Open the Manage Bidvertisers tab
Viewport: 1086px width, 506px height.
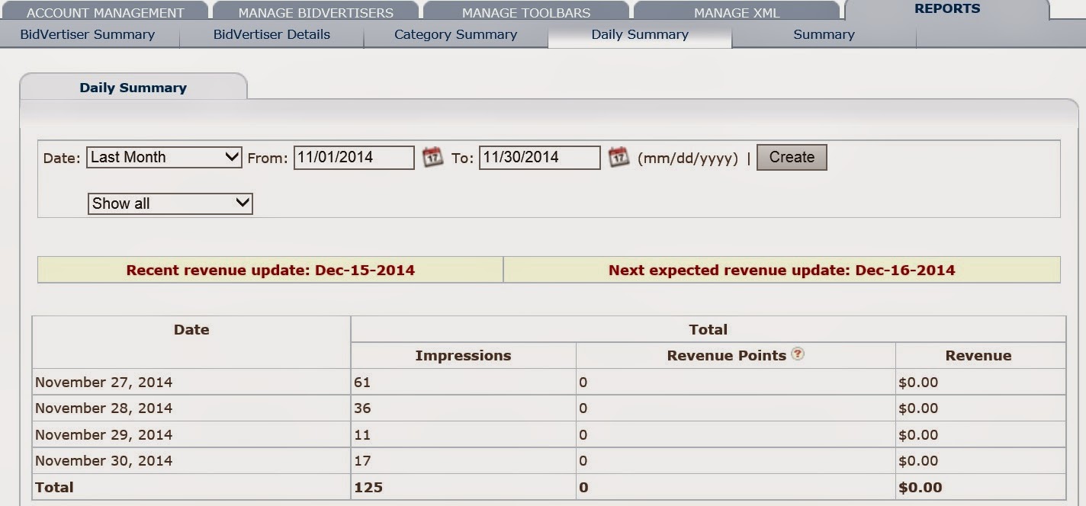click(316, 12)
